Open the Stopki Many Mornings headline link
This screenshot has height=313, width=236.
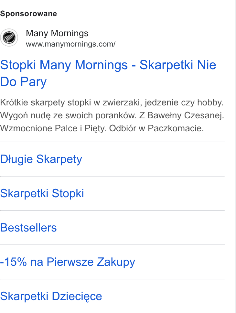tap(108, 73)
